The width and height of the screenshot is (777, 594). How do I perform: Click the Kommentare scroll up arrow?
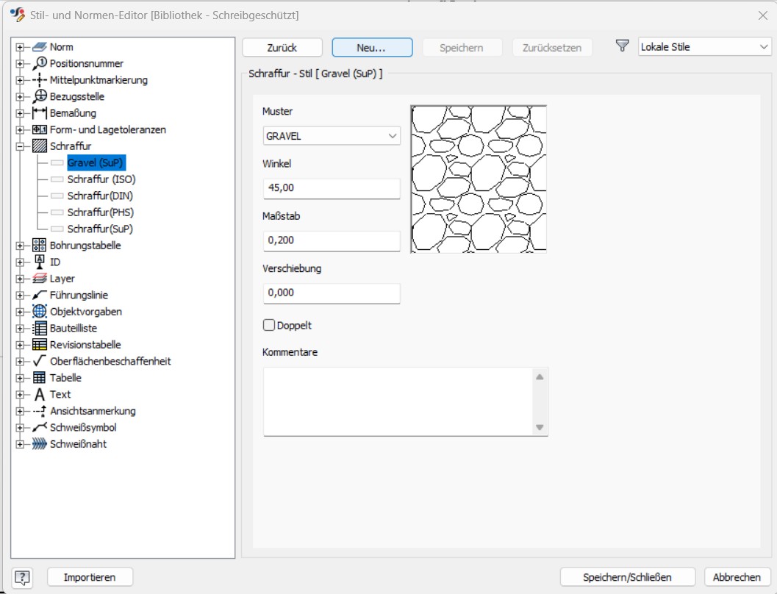tap(540, 377)
